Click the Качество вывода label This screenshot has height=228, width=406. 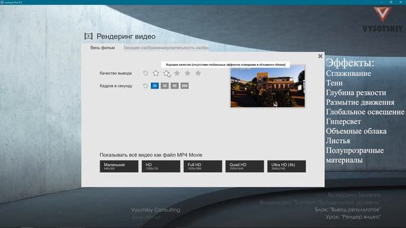[115, 73]
